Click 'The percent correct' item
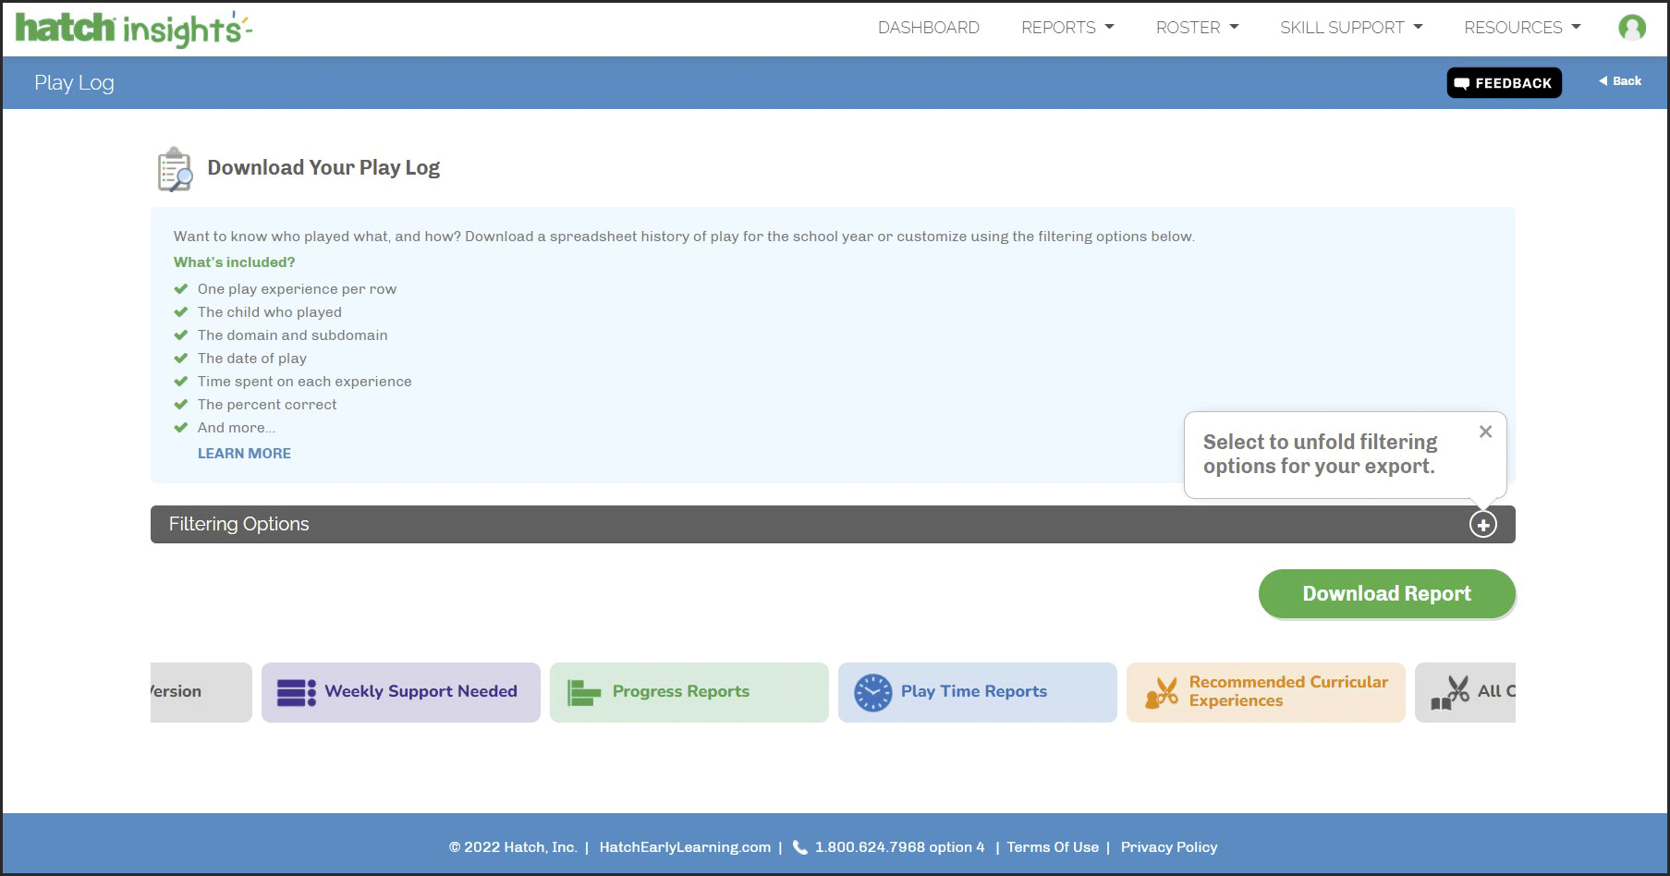Viewport: 1670px width, 876px height. click(x=267, y=405)
